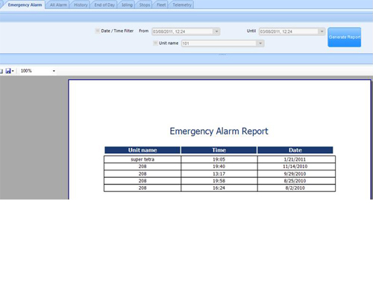Open the Until date picker dropdown

pos(322,31)
